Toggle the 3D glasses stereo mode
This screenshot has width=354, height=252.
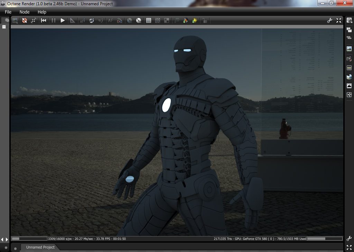click(120, 21)
